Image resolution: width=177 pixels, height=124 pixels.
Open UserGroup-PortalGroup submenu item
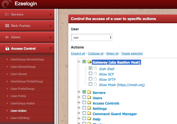[27, 81]
